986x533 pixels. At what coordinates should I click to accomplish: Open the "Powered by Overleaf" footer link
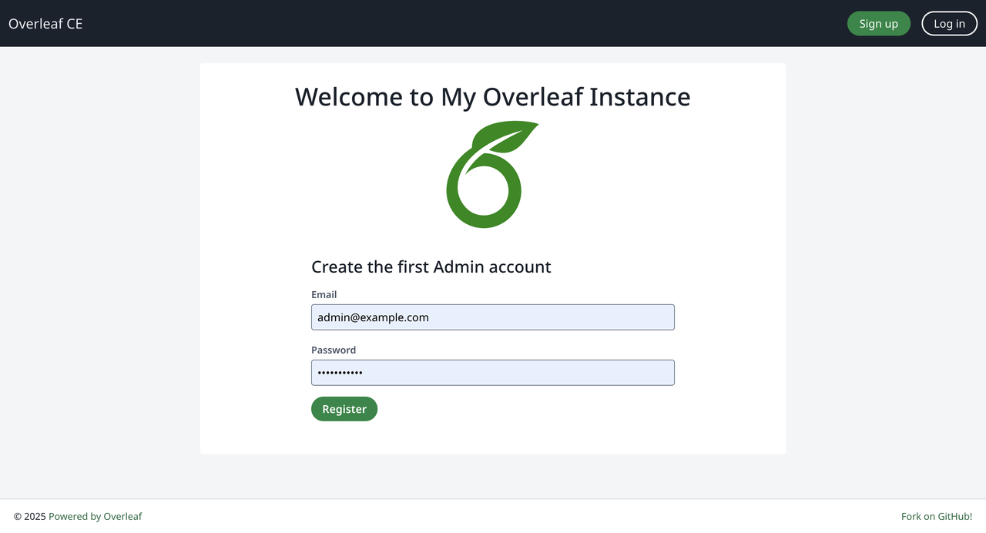coord(95,516)
